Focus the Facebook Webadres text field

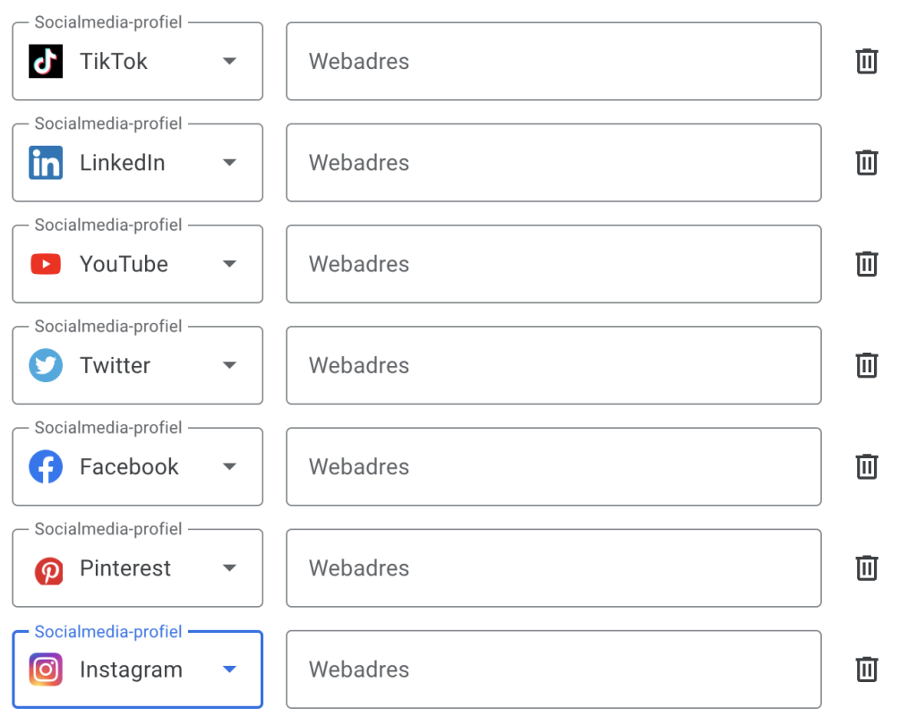[553, 466]
